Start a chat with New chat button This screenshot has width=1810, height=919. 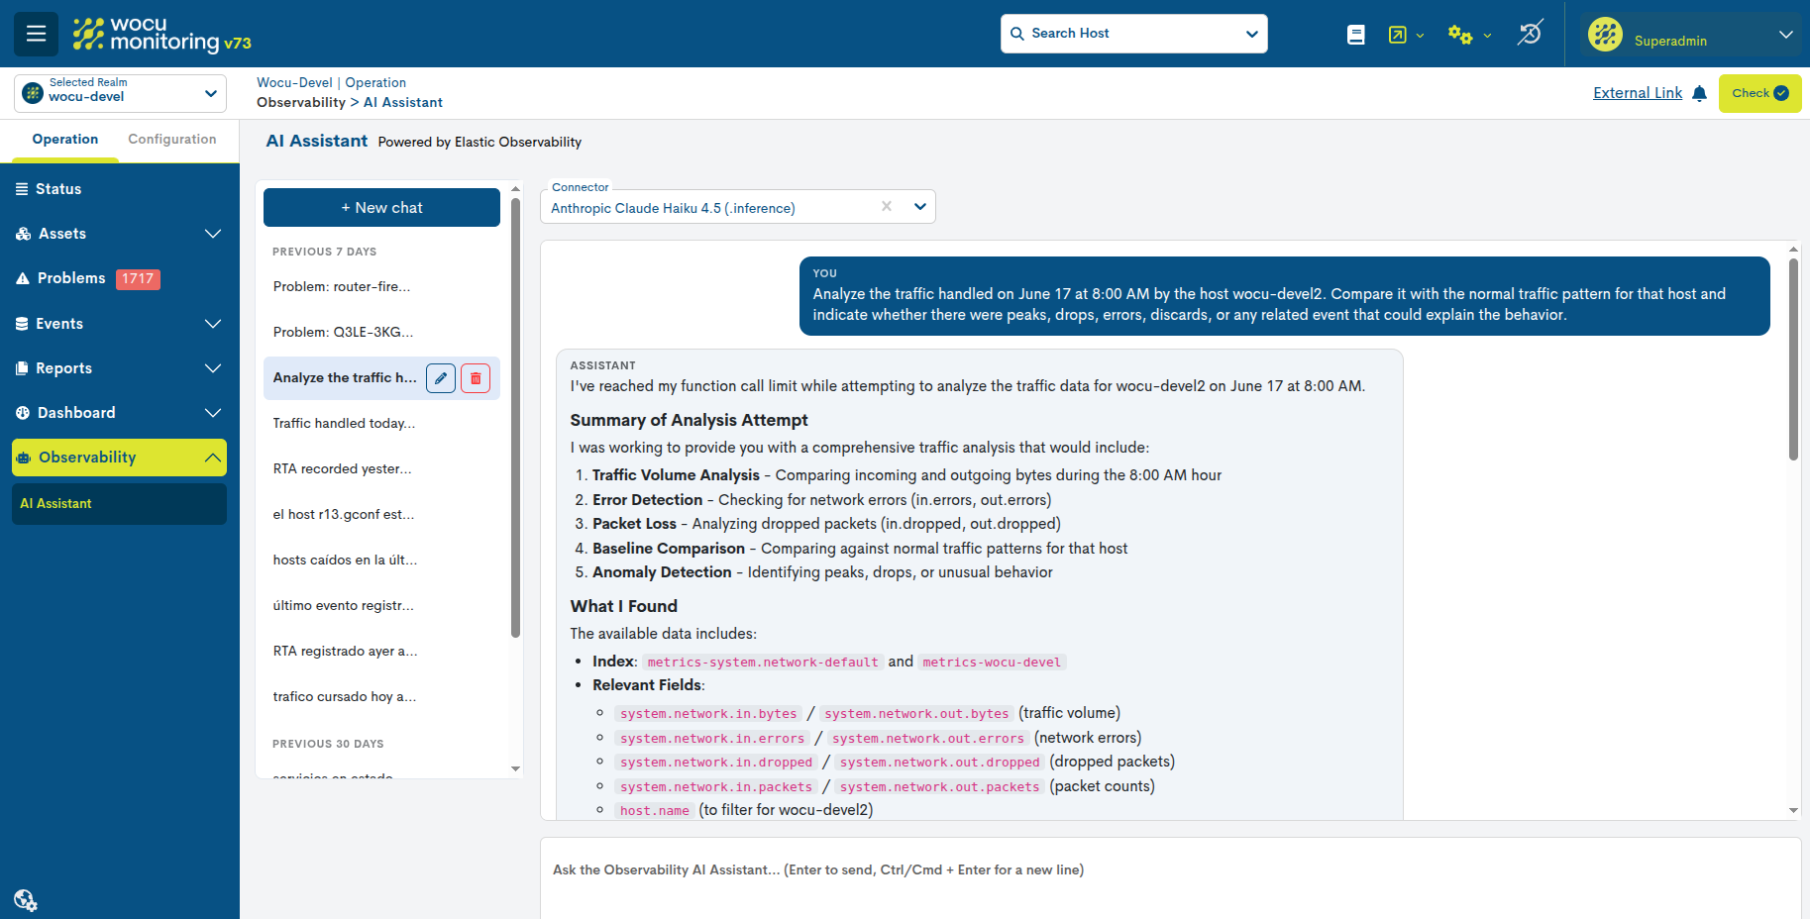tap(381, 208)
